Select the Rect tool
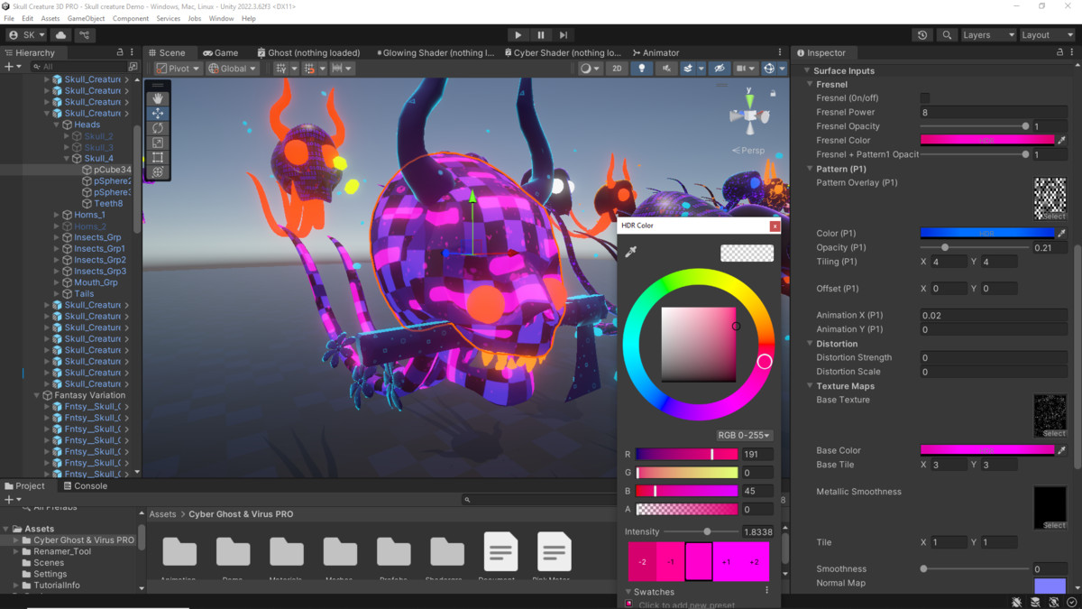The width and height of the screenshot is (1082, 609). tap(158, 157)
